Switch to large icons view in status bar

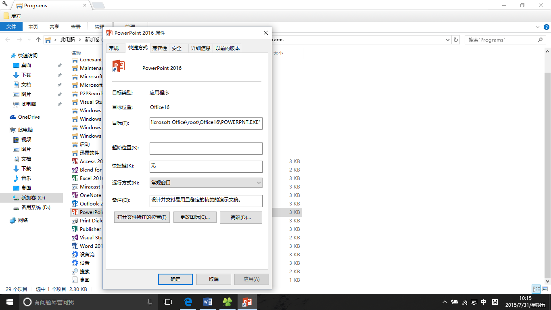[545, 289]
